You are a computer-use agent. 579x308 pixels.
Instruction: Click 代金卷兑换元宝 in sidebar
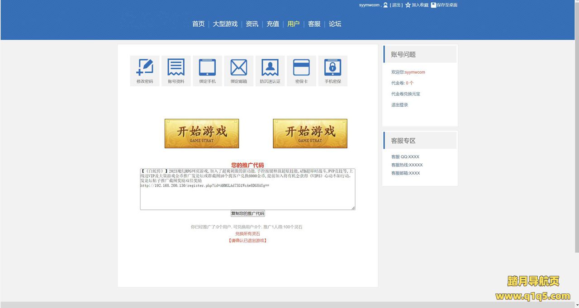coord(406,94)
